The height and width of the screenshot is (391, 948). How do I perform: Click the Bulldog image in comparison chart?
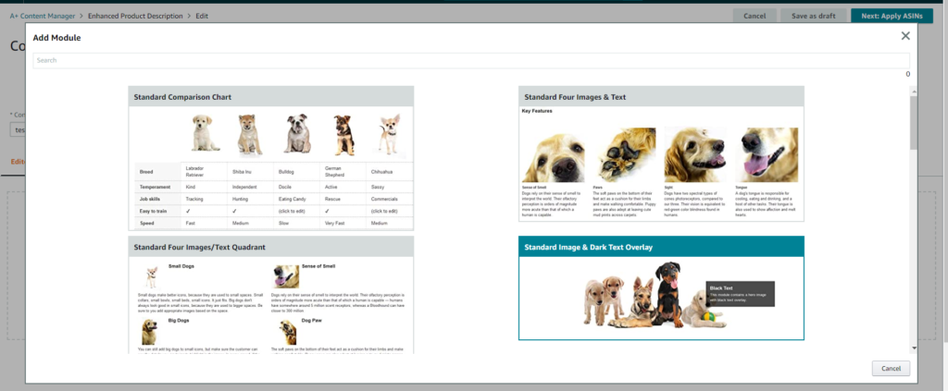pos(297,133)
